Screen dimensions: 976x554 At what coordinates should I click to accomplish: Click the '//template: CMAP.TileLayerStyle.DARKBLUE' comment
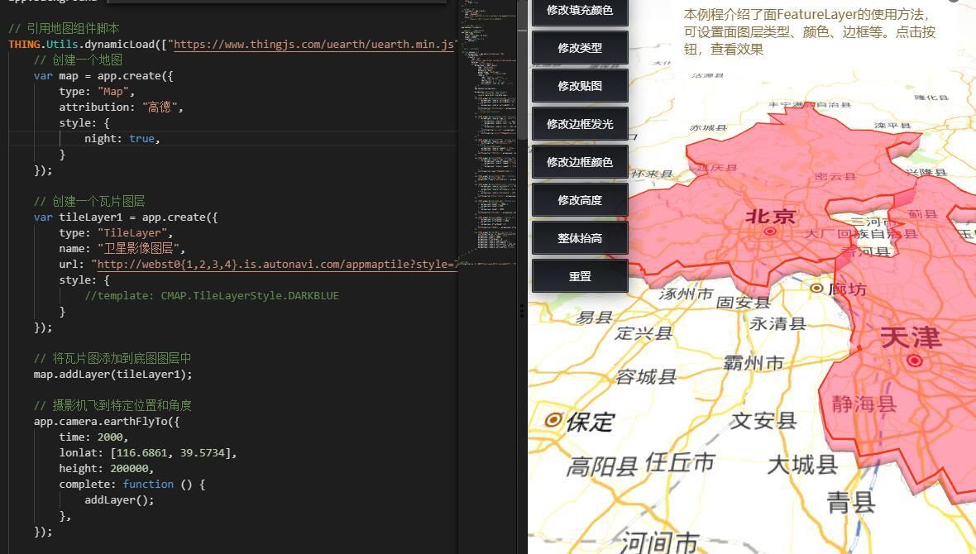coord(212,296)
